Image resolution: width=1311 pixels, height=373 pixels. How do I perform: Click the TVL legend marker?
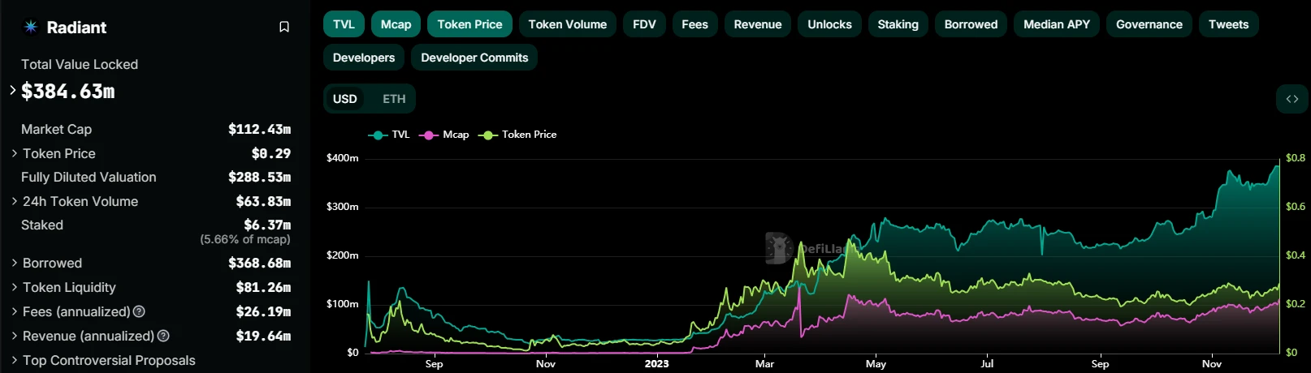377,135
